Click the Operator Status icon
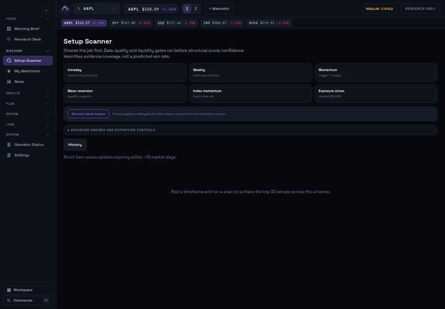Screen dimensions: 445x309 9,145
